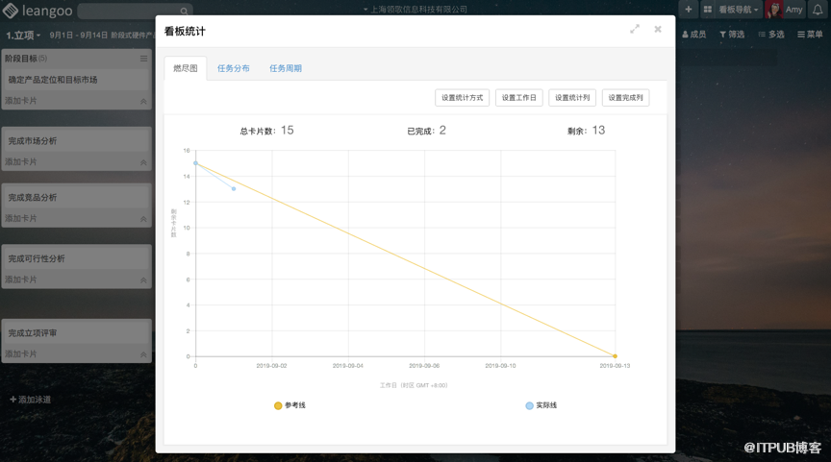Open the notifications bell

point(818,10)
